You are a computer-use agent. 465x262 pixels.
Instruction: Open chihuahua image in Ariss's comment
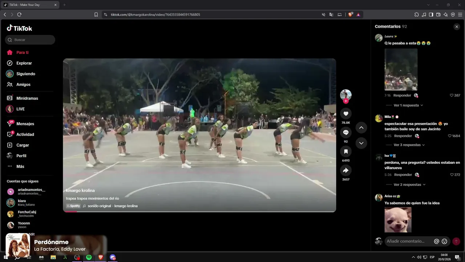coord(398,220)
